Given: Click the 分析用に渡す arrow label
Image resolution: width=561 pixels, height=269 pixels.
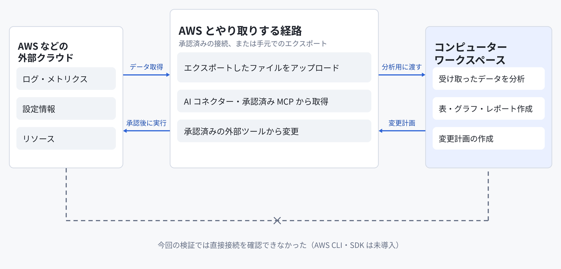Looking at the screenshot, I should [402, 67].
